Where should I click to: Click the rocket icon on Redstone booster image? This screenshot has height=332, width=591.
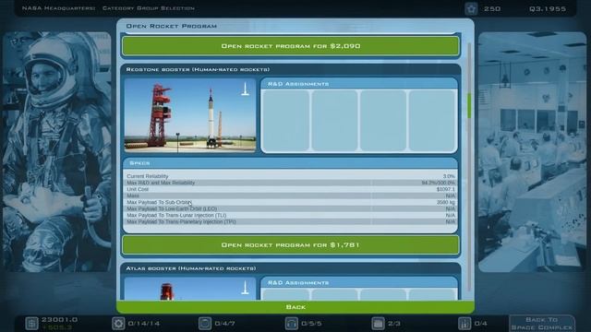(245, 89)
